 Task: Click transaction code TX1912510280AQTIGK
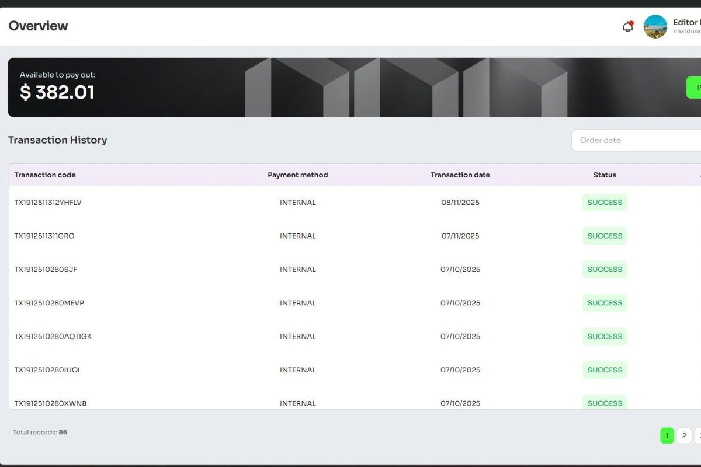coord(53,336)
